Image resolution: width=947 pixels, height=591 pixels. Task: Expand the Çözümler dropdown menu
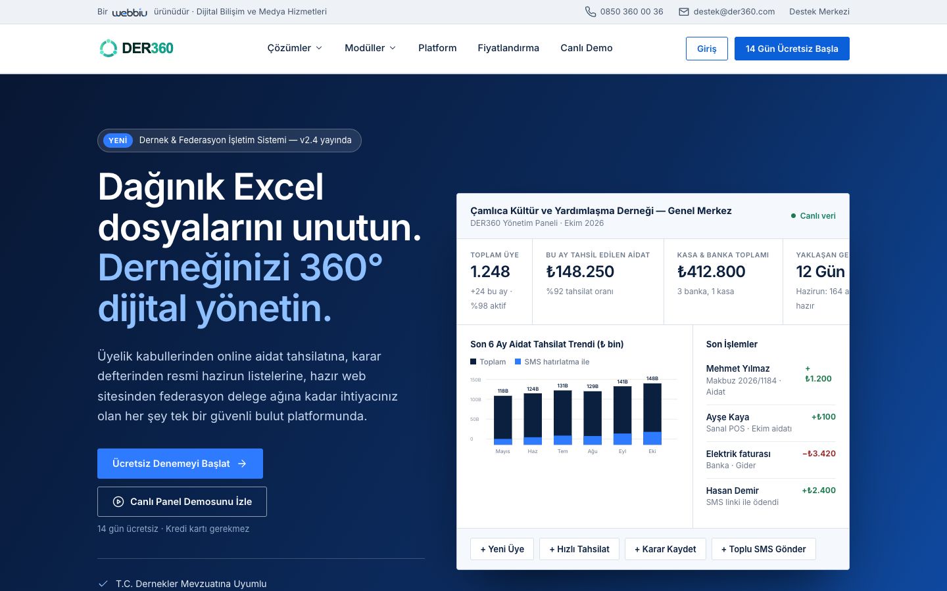(x=295, y=48)
